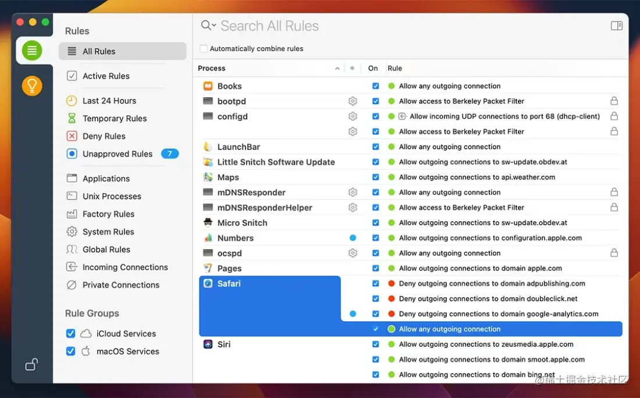
Task: Click the green allow dot on Books rule
Action: [x=391, y=86]
